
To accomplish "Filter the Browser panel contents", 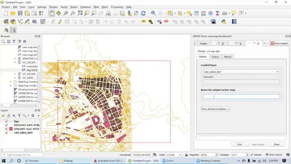I will pos(14,41).
